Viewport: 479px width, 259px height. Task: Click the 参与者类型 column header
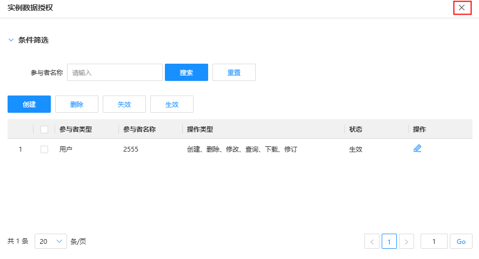coord(76,129)
